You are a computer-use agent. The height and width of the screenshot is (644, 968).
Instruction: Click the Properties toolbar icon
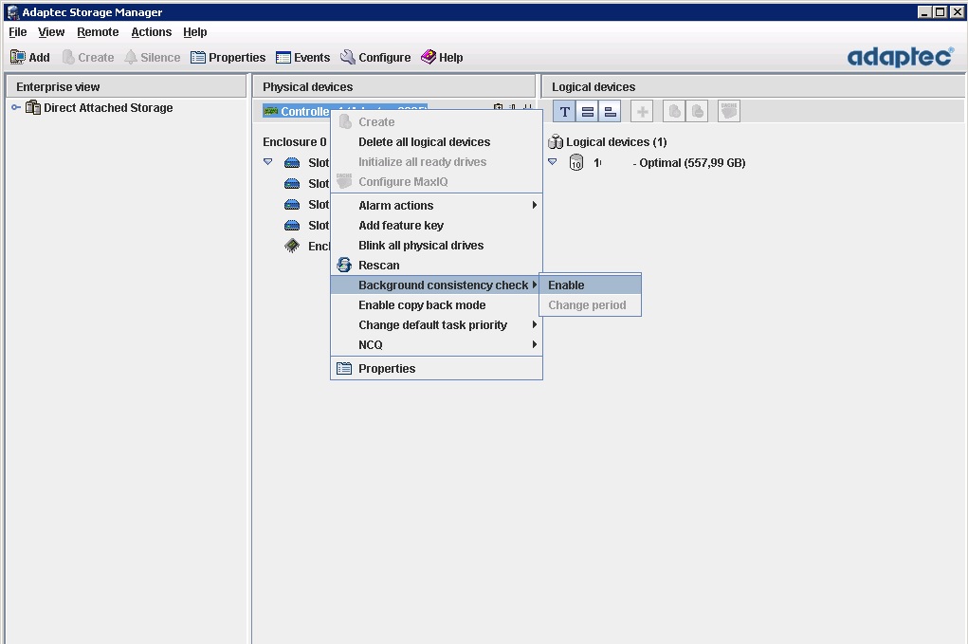tap(198, 58)
